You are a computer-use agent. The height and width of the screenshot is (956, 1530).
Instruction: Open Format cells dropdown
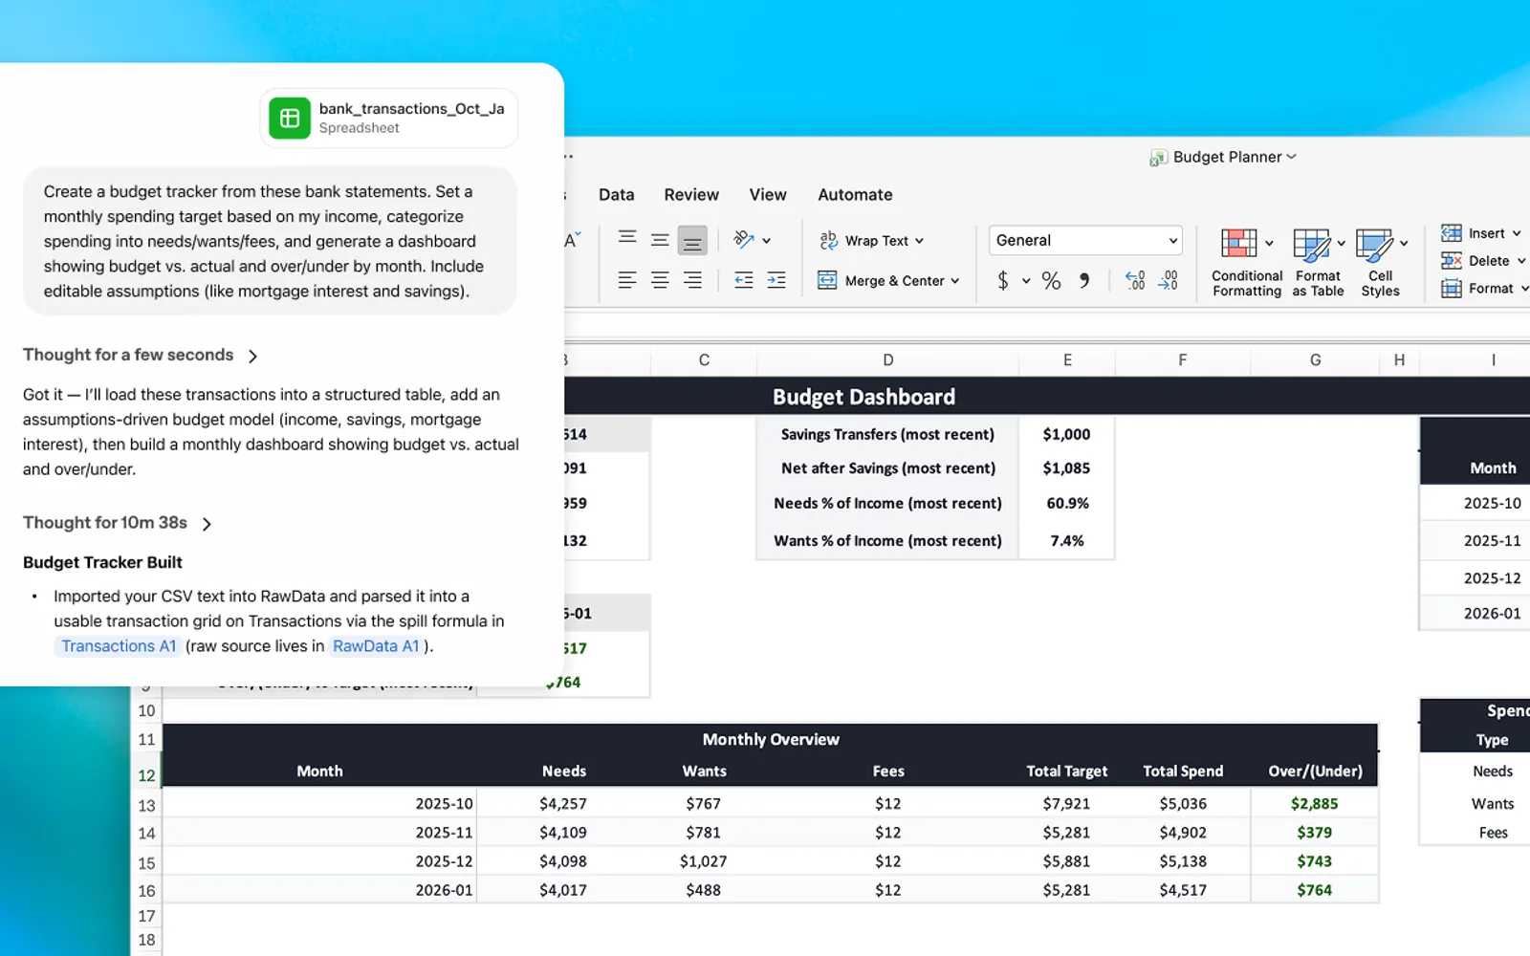[x=1484, y=289]
